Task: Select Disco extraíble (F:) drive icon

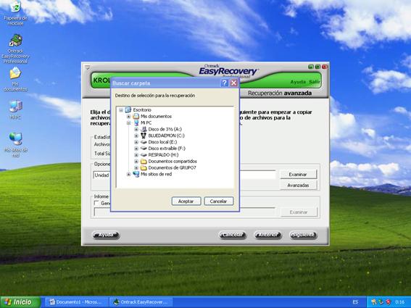Action: pyautogui.click(x=144, y=149)
